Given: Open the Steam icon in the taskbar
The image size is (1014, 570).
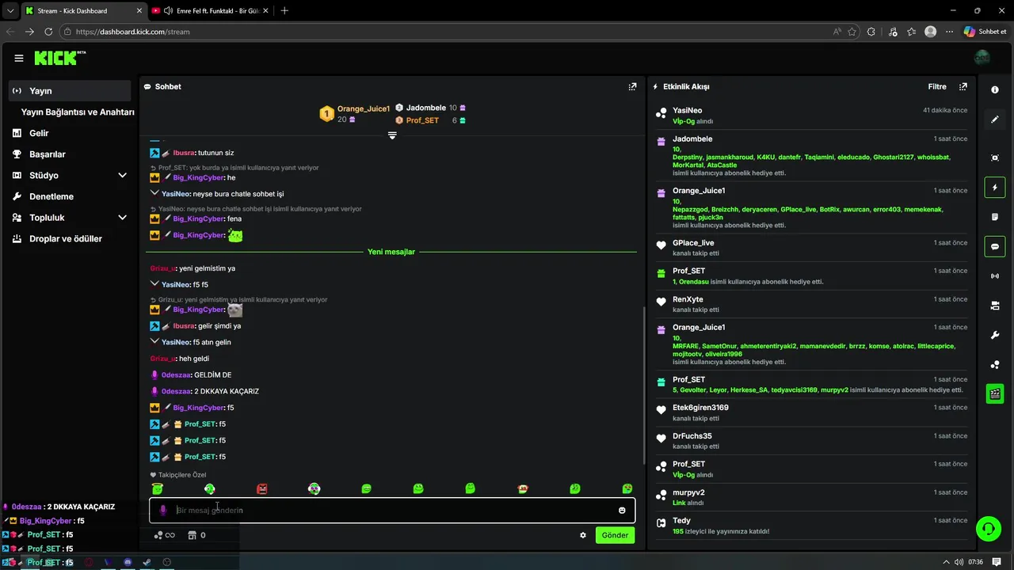Looking at the screenshot, I should (x=147, y=562).
